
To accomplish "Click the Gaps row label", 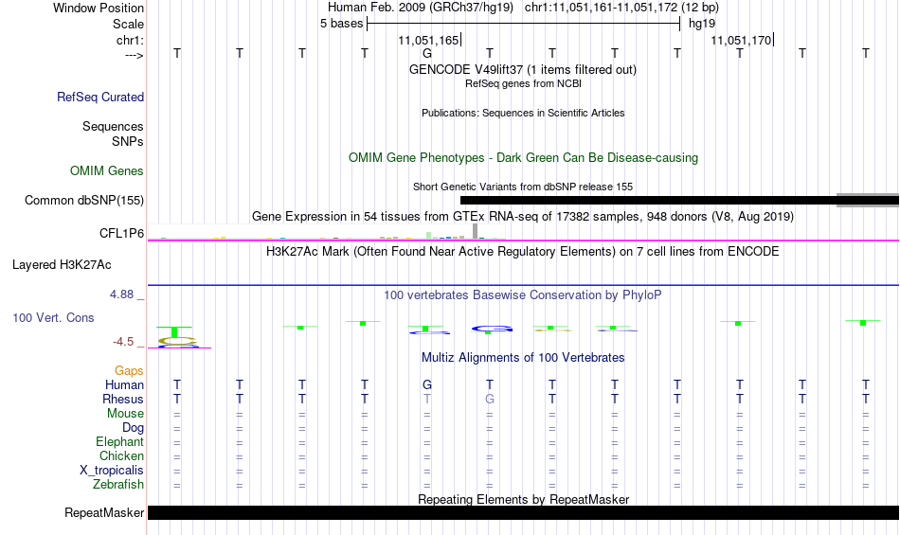I will pos(129,370).
